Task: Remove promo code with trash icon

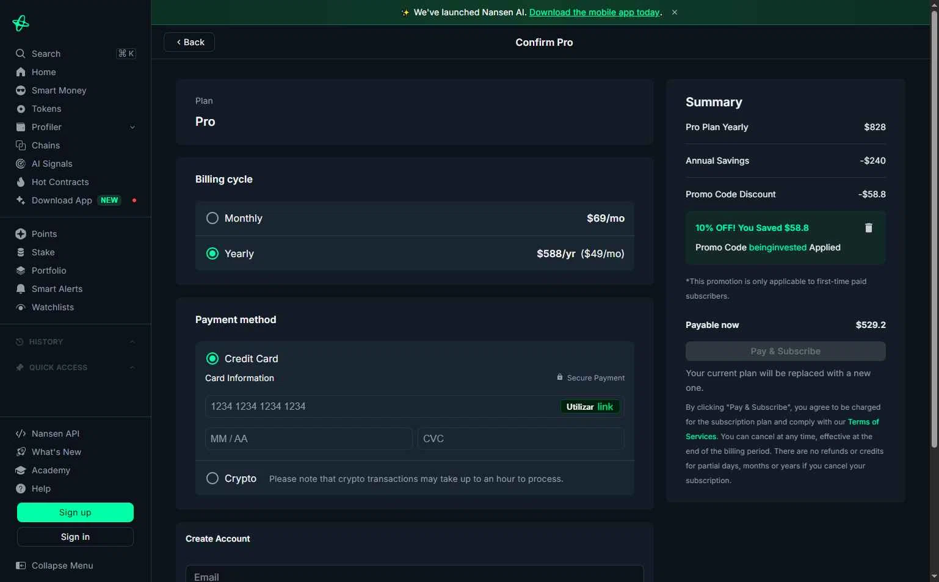Action: (x=869, y=228)
